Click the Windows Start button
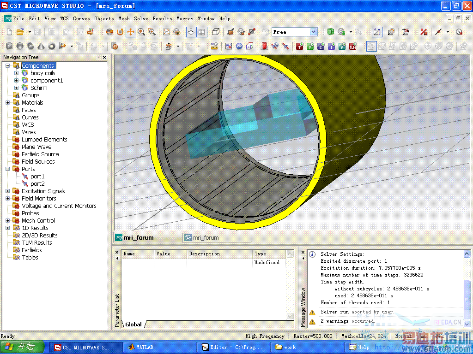473x354 pixels. pos(22,347)
